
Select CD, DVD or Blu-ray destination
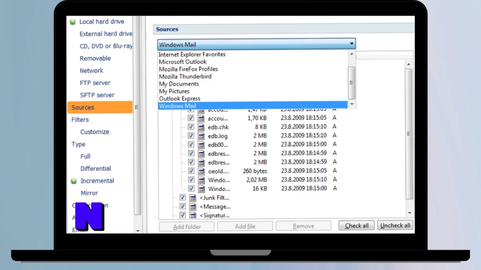pos(106,46)
